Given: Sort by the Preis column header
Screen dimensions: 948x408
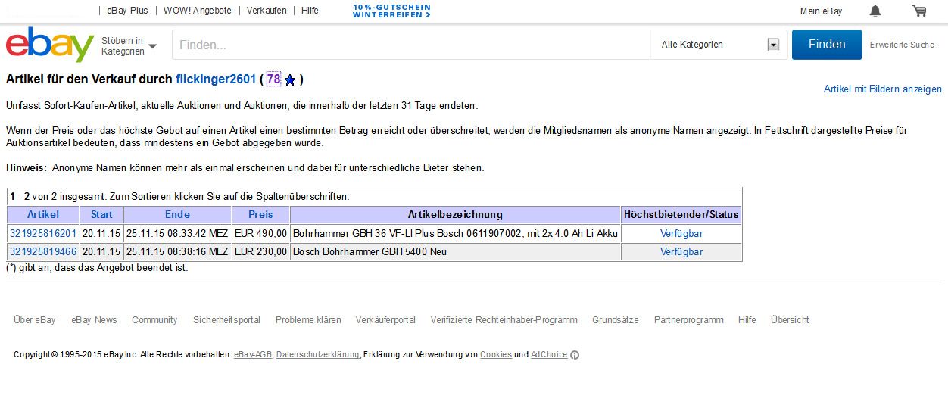Looking at the screenshot, I should click(x=260, y=214).
